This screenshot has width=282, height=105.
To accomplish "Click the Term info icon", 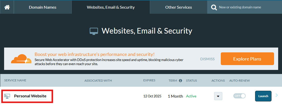I will [x=180, y=81].
